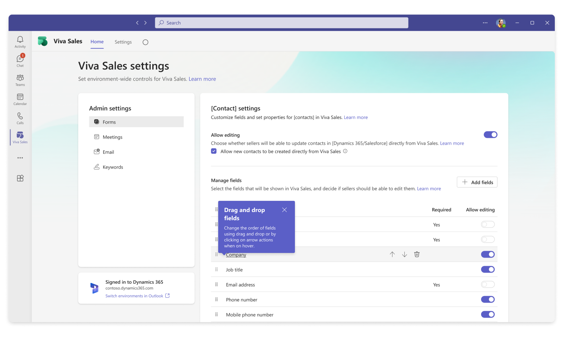Toggle Allow editing for Email address
The width and height of the screenshot is (563, 337).
(488, 285)
